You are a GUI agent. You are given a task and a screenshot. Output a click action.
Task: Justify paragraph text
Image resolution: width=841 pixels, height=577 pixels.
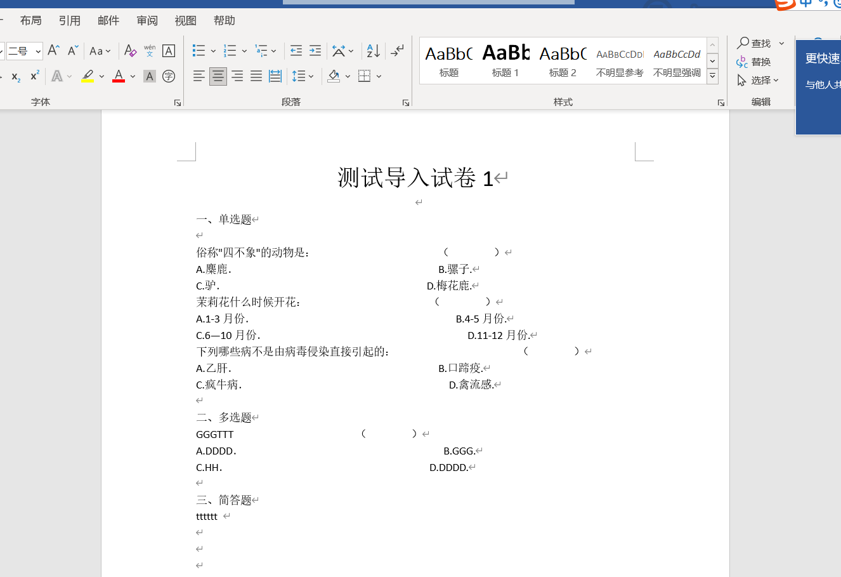click(x=256, y=76)
